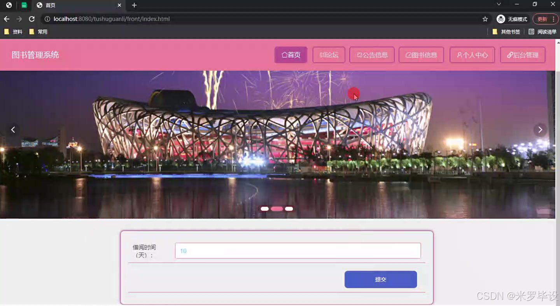Show previous carousel image with left arrow
Viewport: 560px width, 306px height.
tap(13, 130)
